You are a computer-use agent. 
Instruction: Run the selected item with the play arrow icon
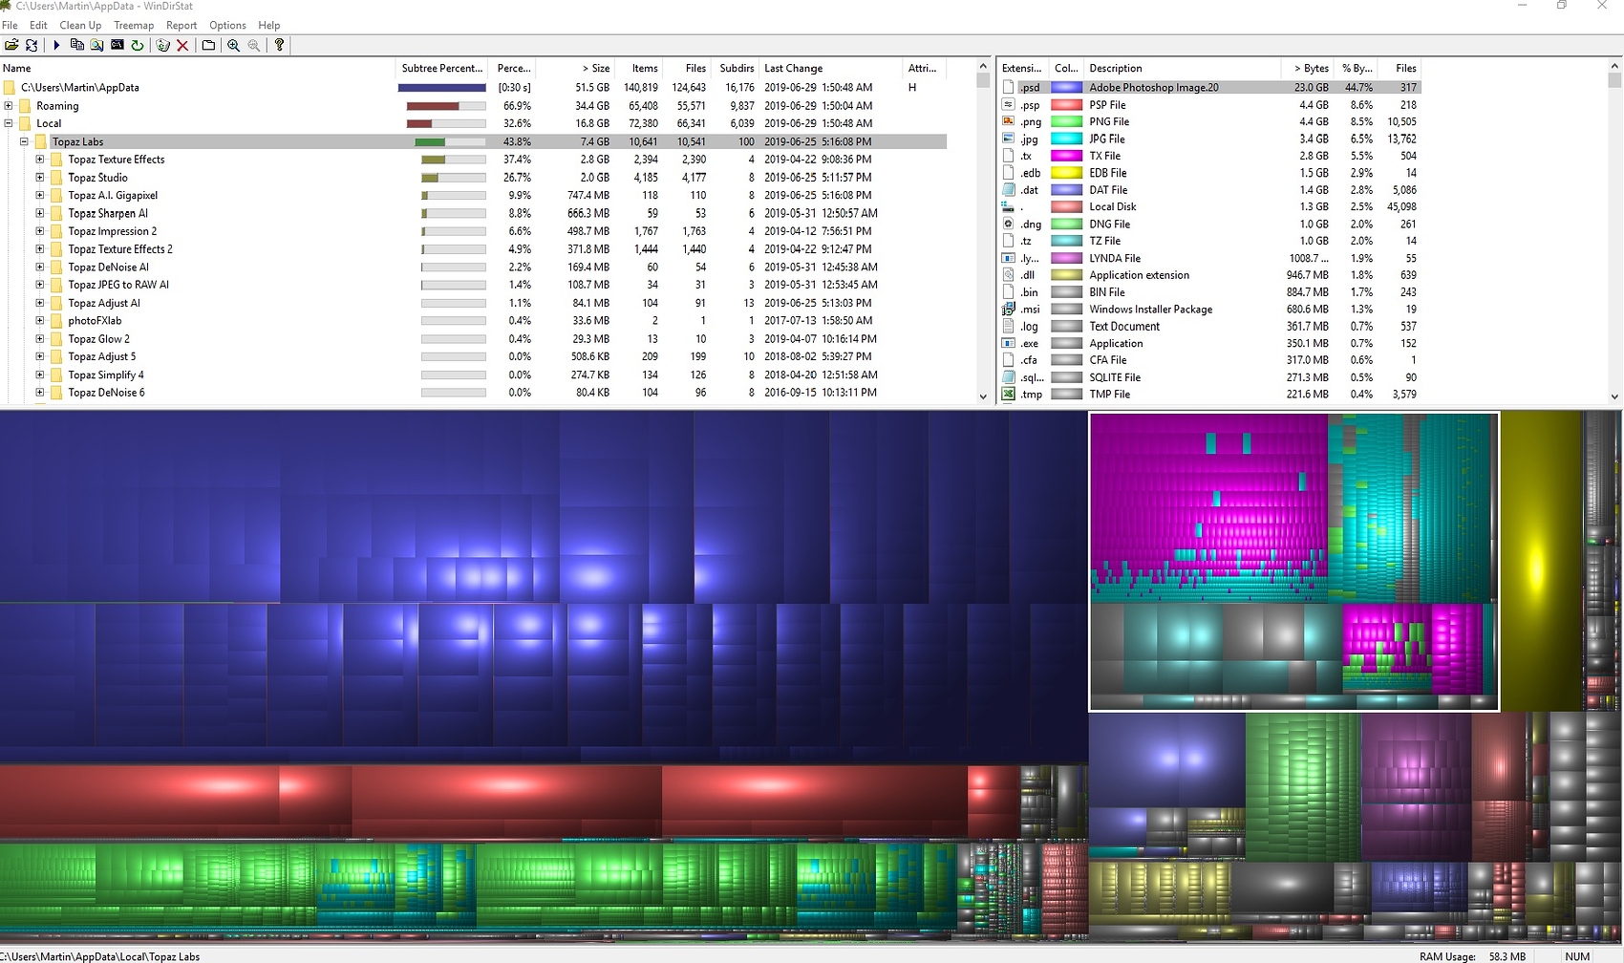tap(56, 45)
